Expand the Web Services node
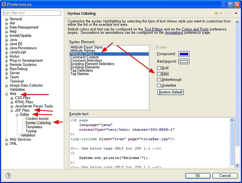 click(6, 140)
